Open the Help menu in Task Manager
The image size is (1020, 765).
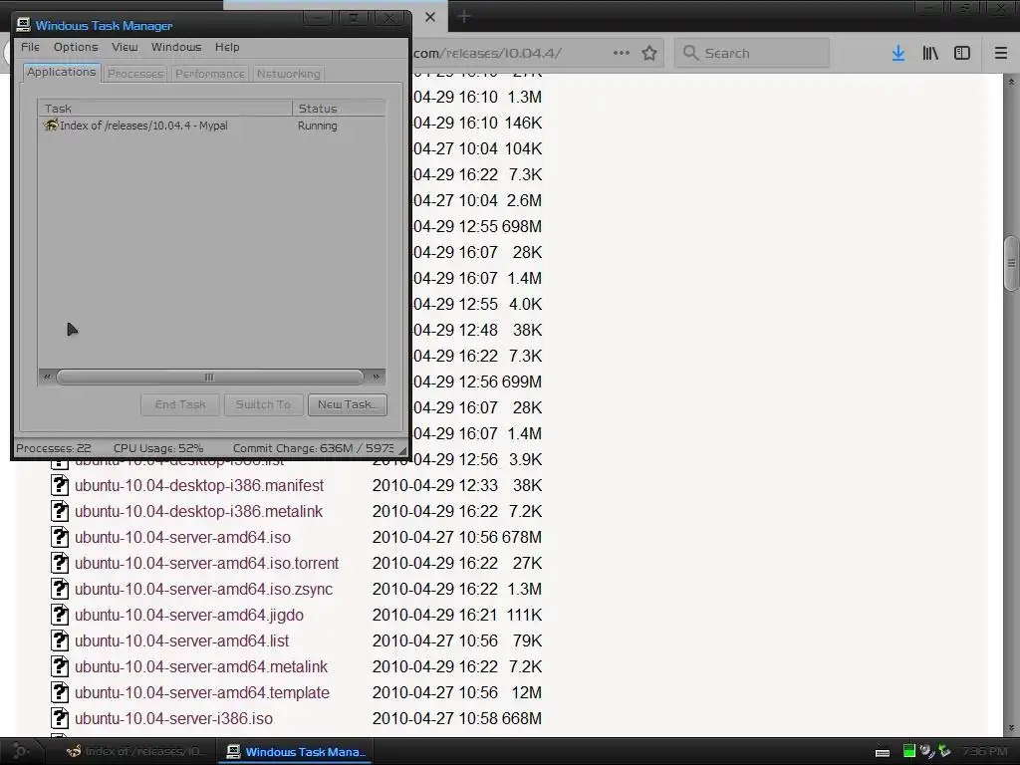pos(227,47)
